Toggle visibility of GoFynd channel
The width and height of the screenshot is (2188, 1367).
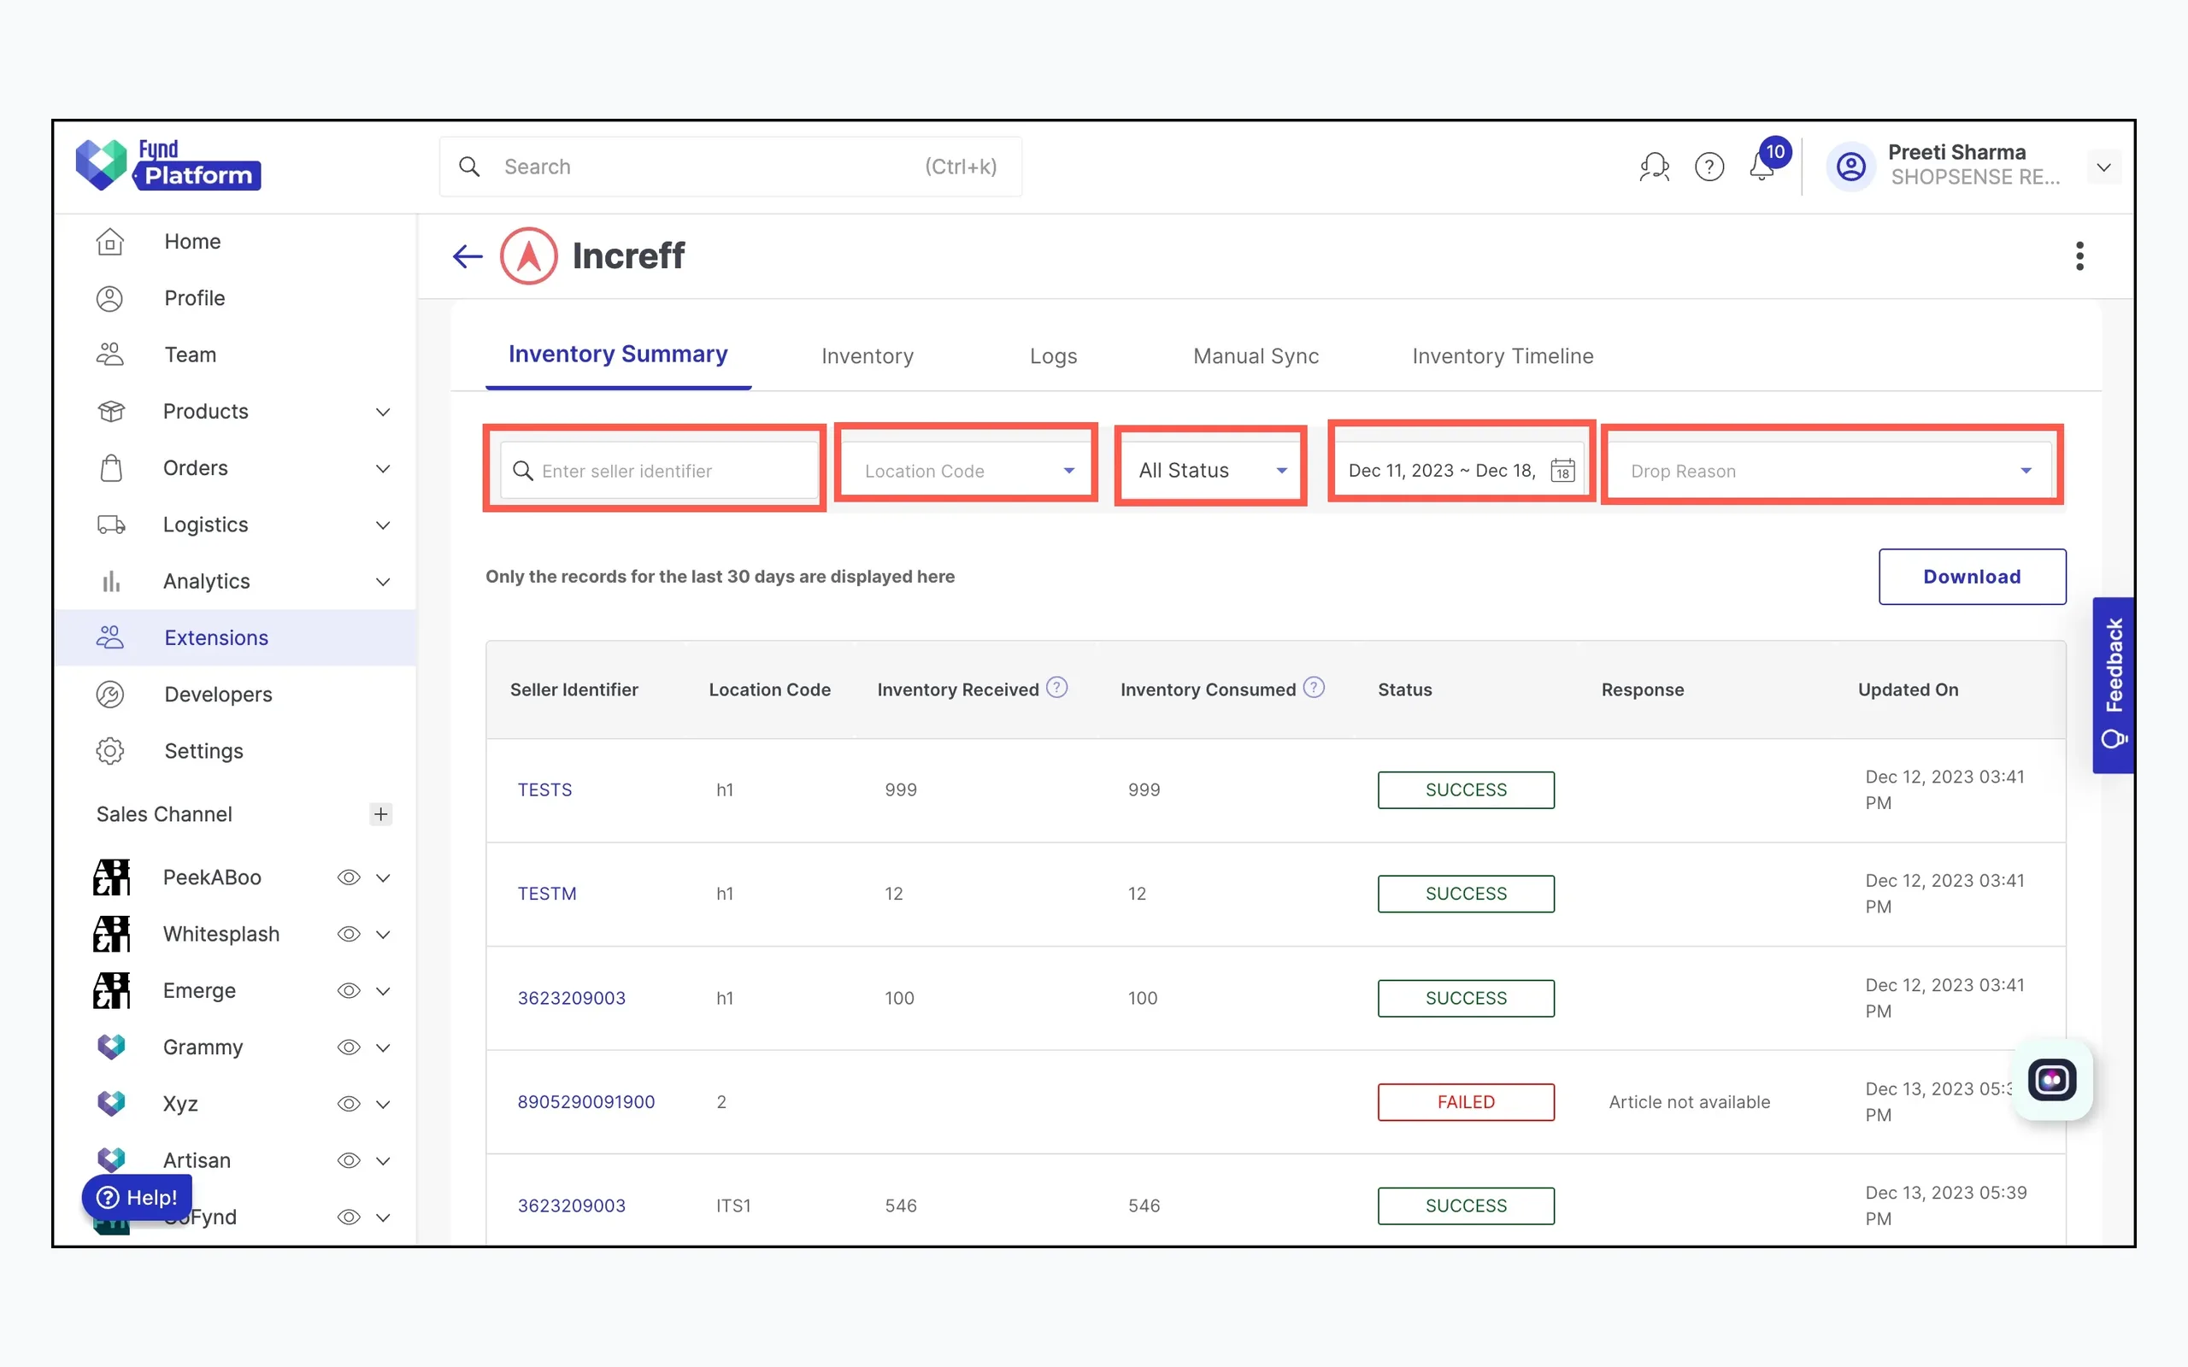(349, 1217)
